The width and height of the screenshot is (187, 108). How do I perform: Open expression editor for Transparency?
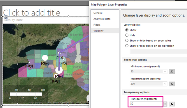(172, 104)
